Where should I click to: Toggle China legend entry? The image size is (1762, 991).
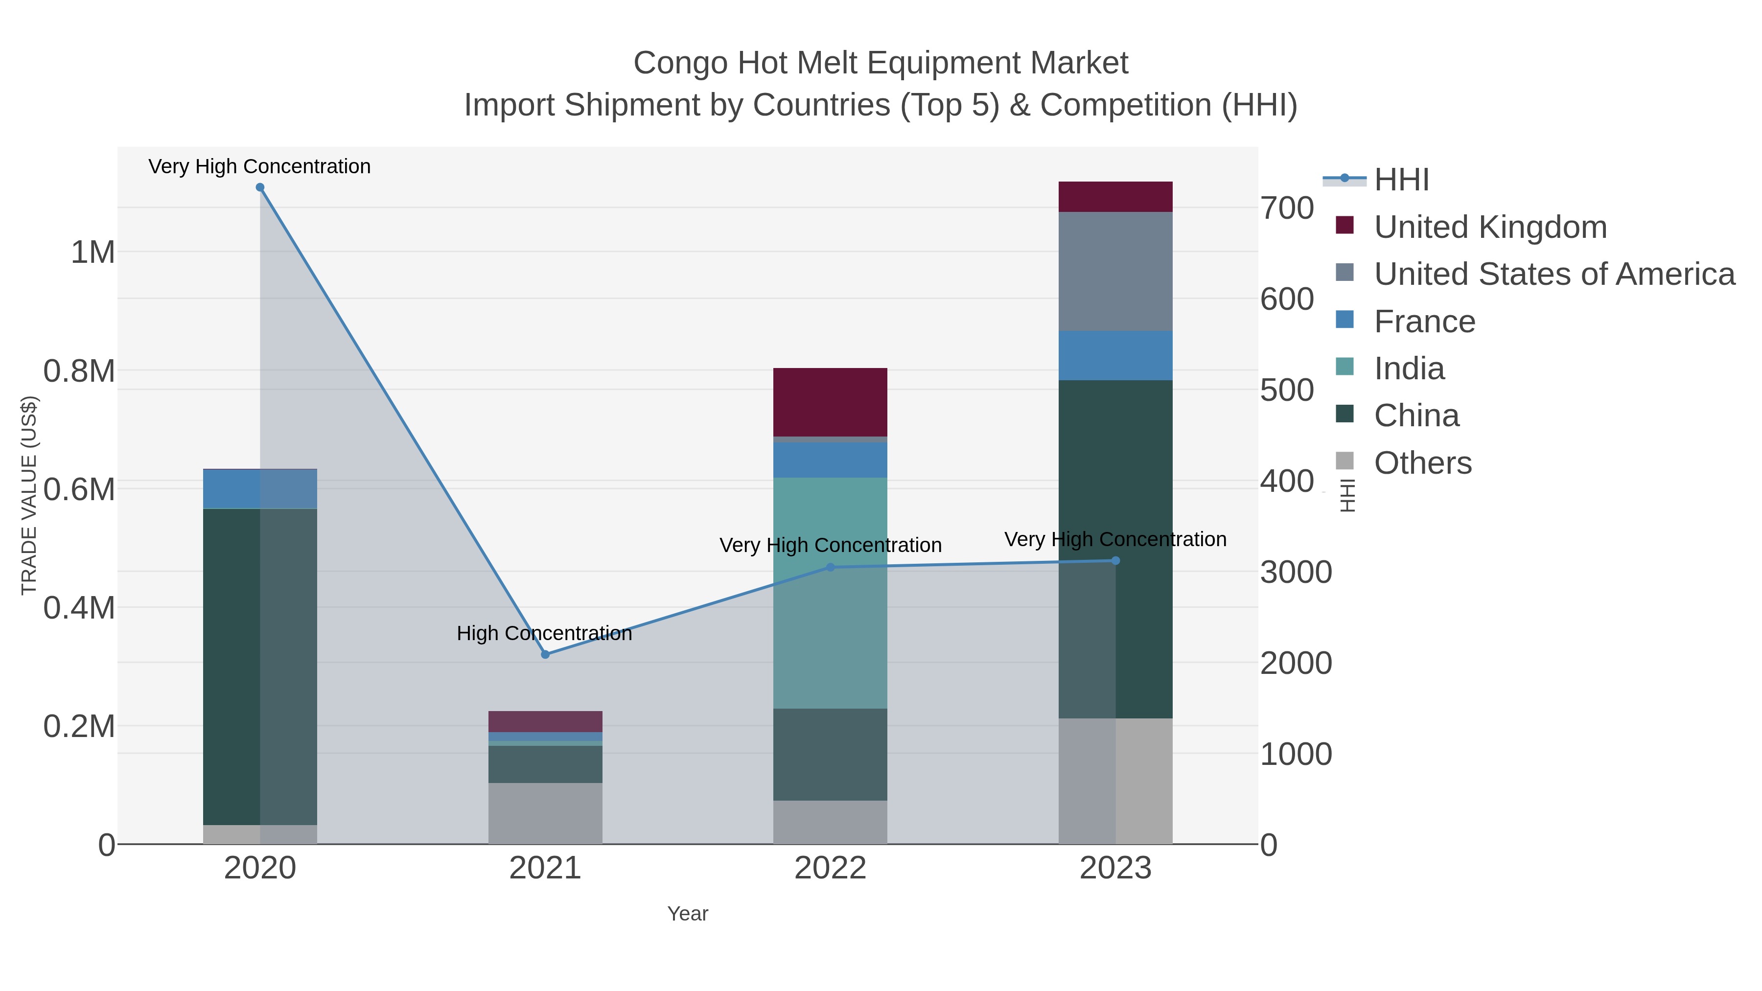click(1397, 415)
